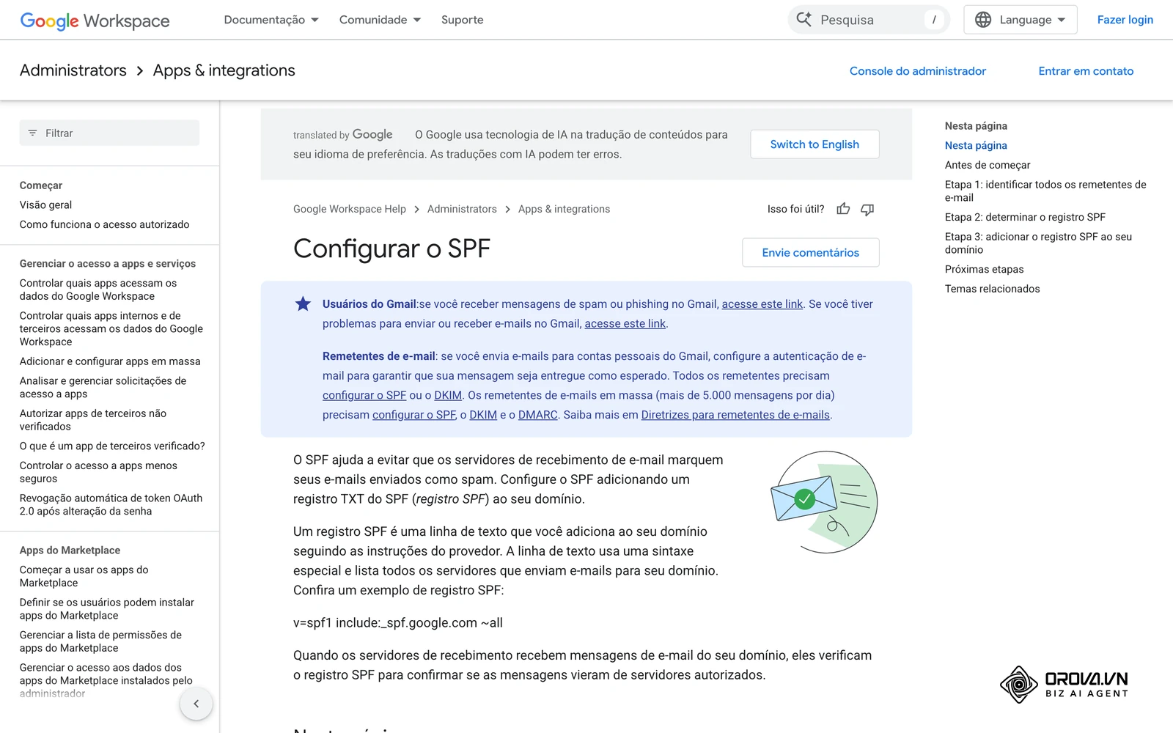Click Google Workspace Help breadcrumb
The width and height of the screenshot is (1173, 733).
tap(350, 209)
